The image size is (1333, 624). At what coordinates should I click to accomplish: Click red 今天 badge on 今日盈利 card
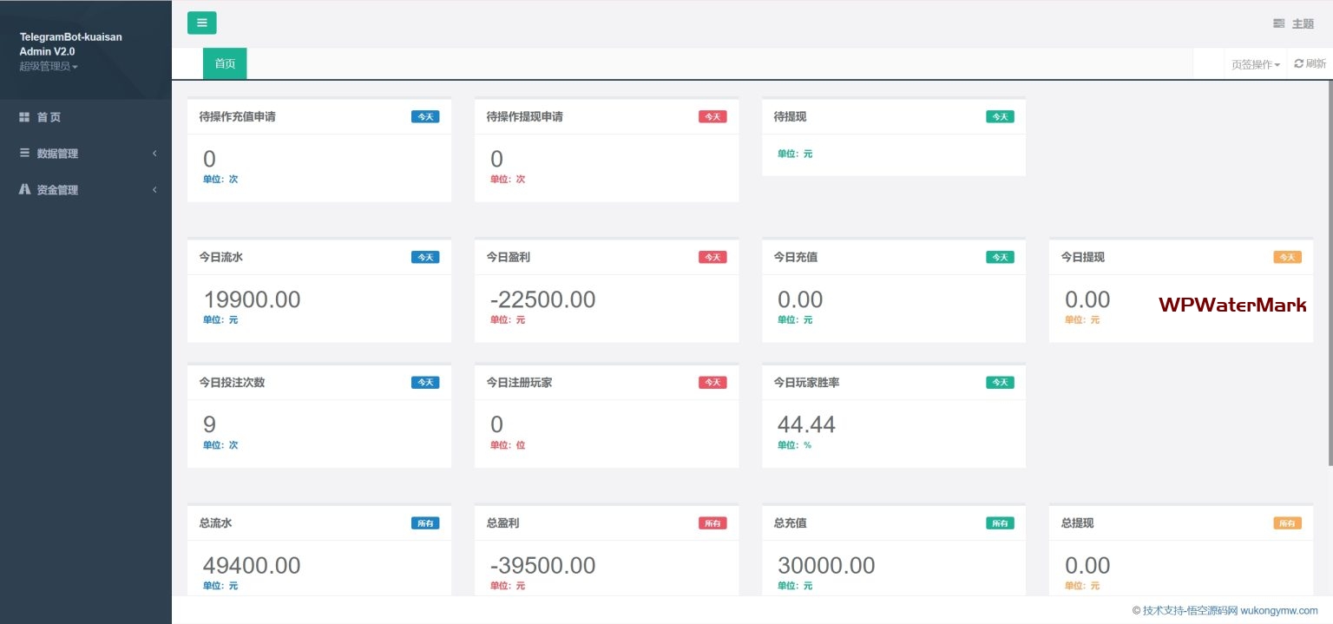712,257
